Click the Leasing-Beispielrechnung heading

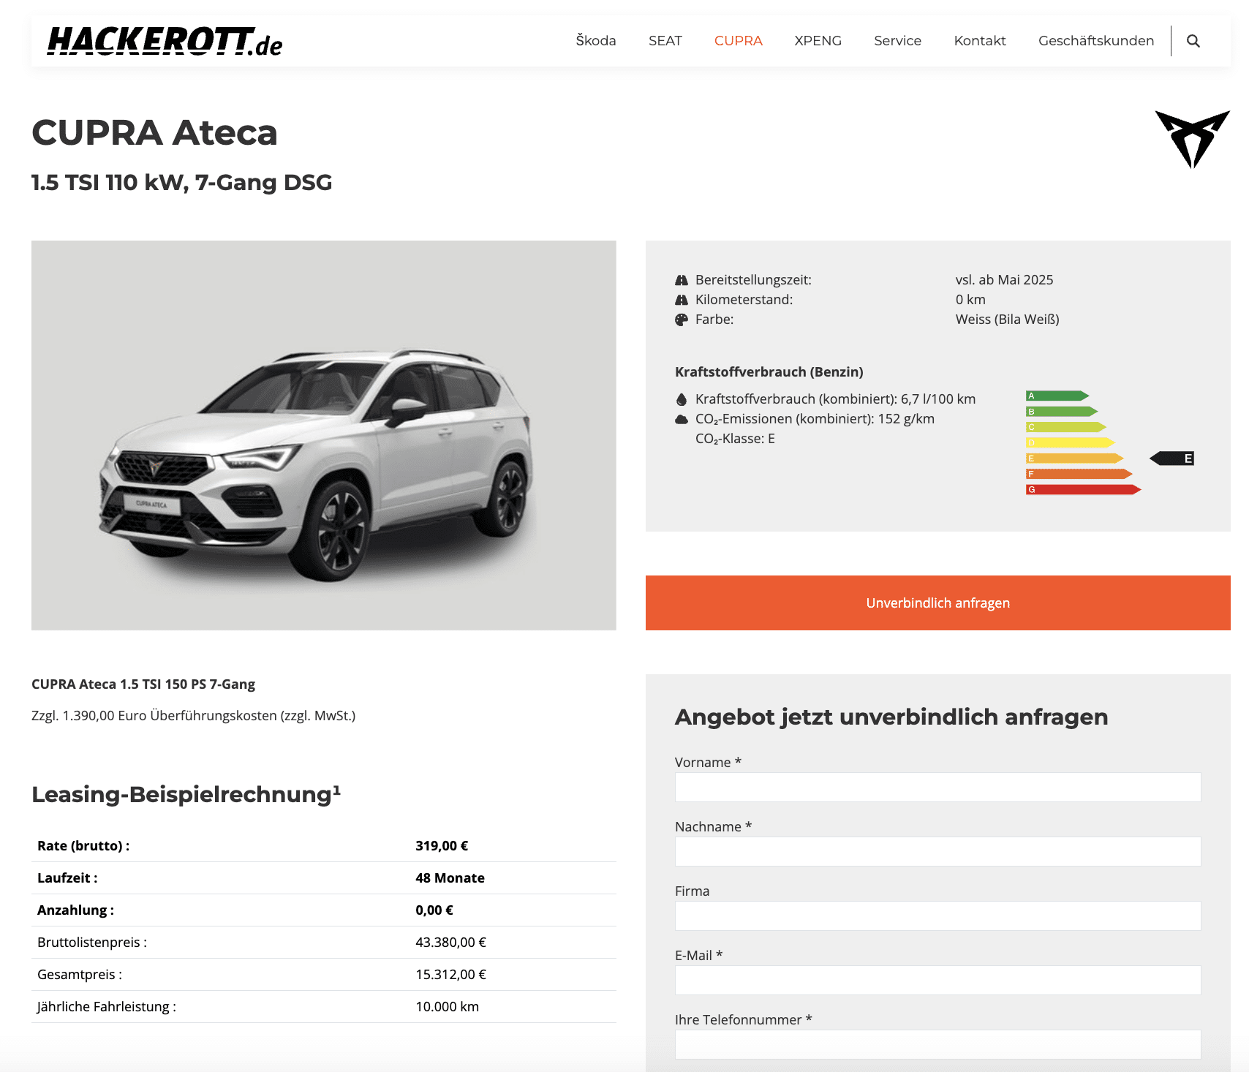point(186,795)
